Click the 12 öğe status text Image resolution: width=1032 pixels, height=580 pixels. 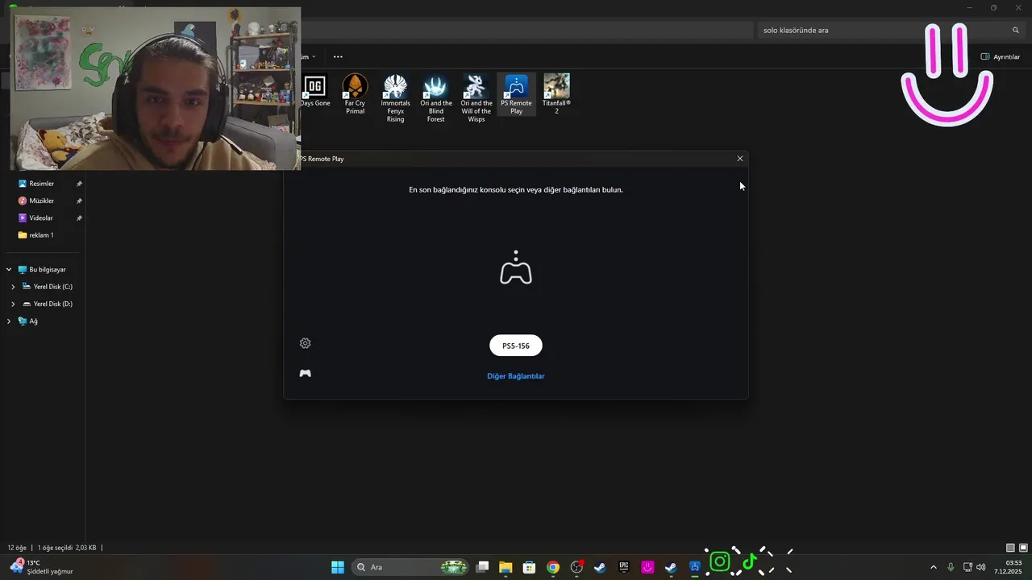(x=17, y=548)
